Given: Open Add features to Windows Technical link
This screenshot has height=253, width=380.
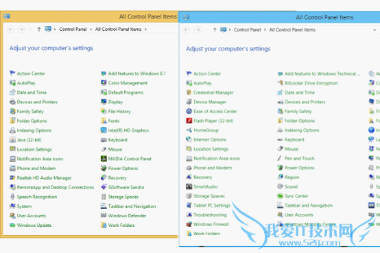Looking at the screenshot, I should (322, 73).
